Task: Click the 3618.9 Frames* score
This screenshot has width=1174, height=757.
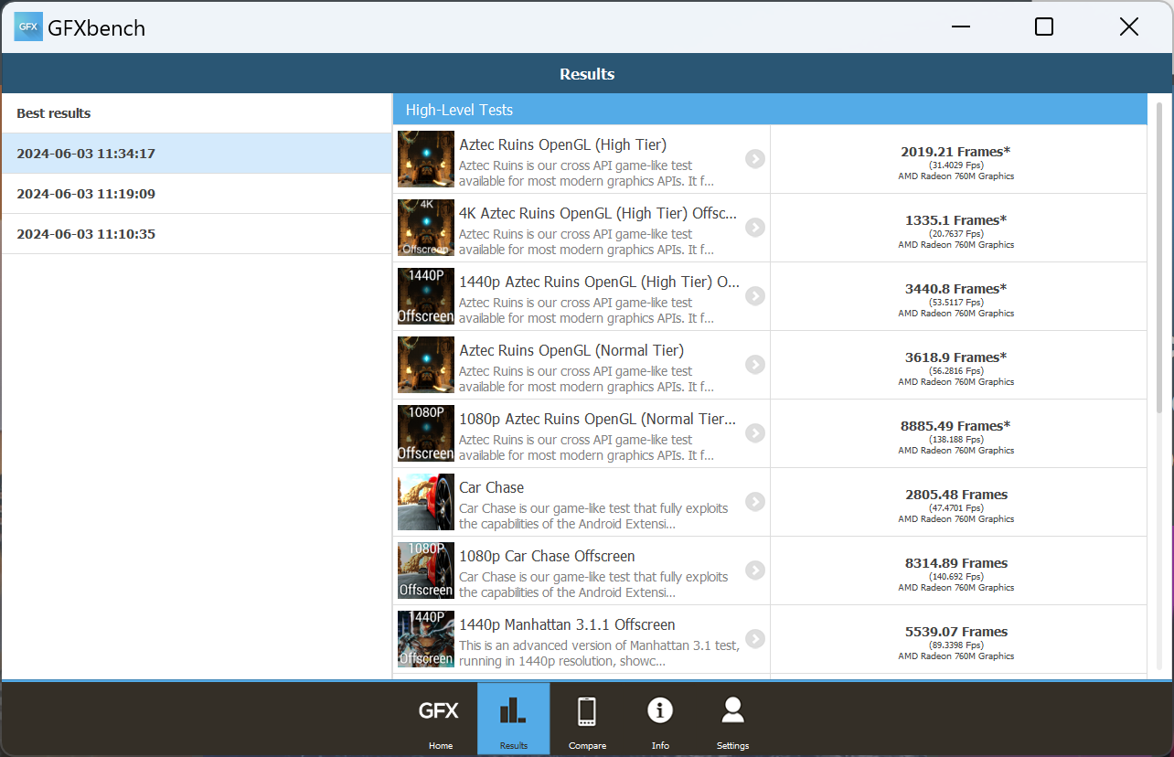Action: 955,357
